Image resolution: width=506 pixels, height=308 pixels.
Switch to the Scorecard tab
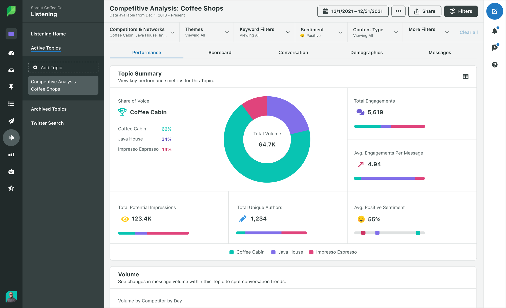click(219, 52)
